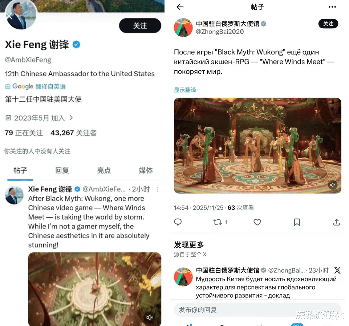Follow 中国驻白俄罗斯大使馆 account

pos(328,24)
